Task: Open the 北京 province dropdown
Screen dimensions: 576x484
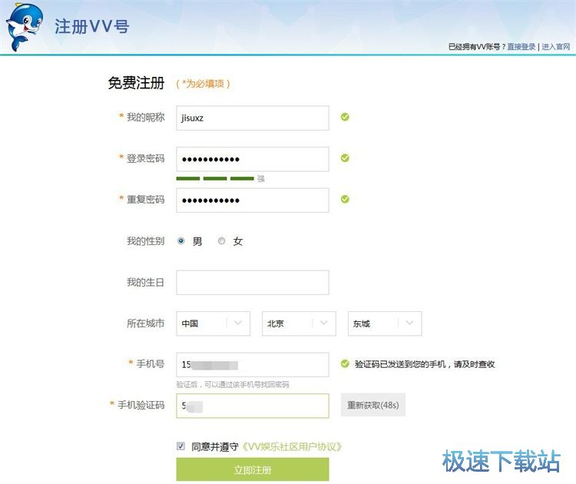Action: (x=299, y=323)
